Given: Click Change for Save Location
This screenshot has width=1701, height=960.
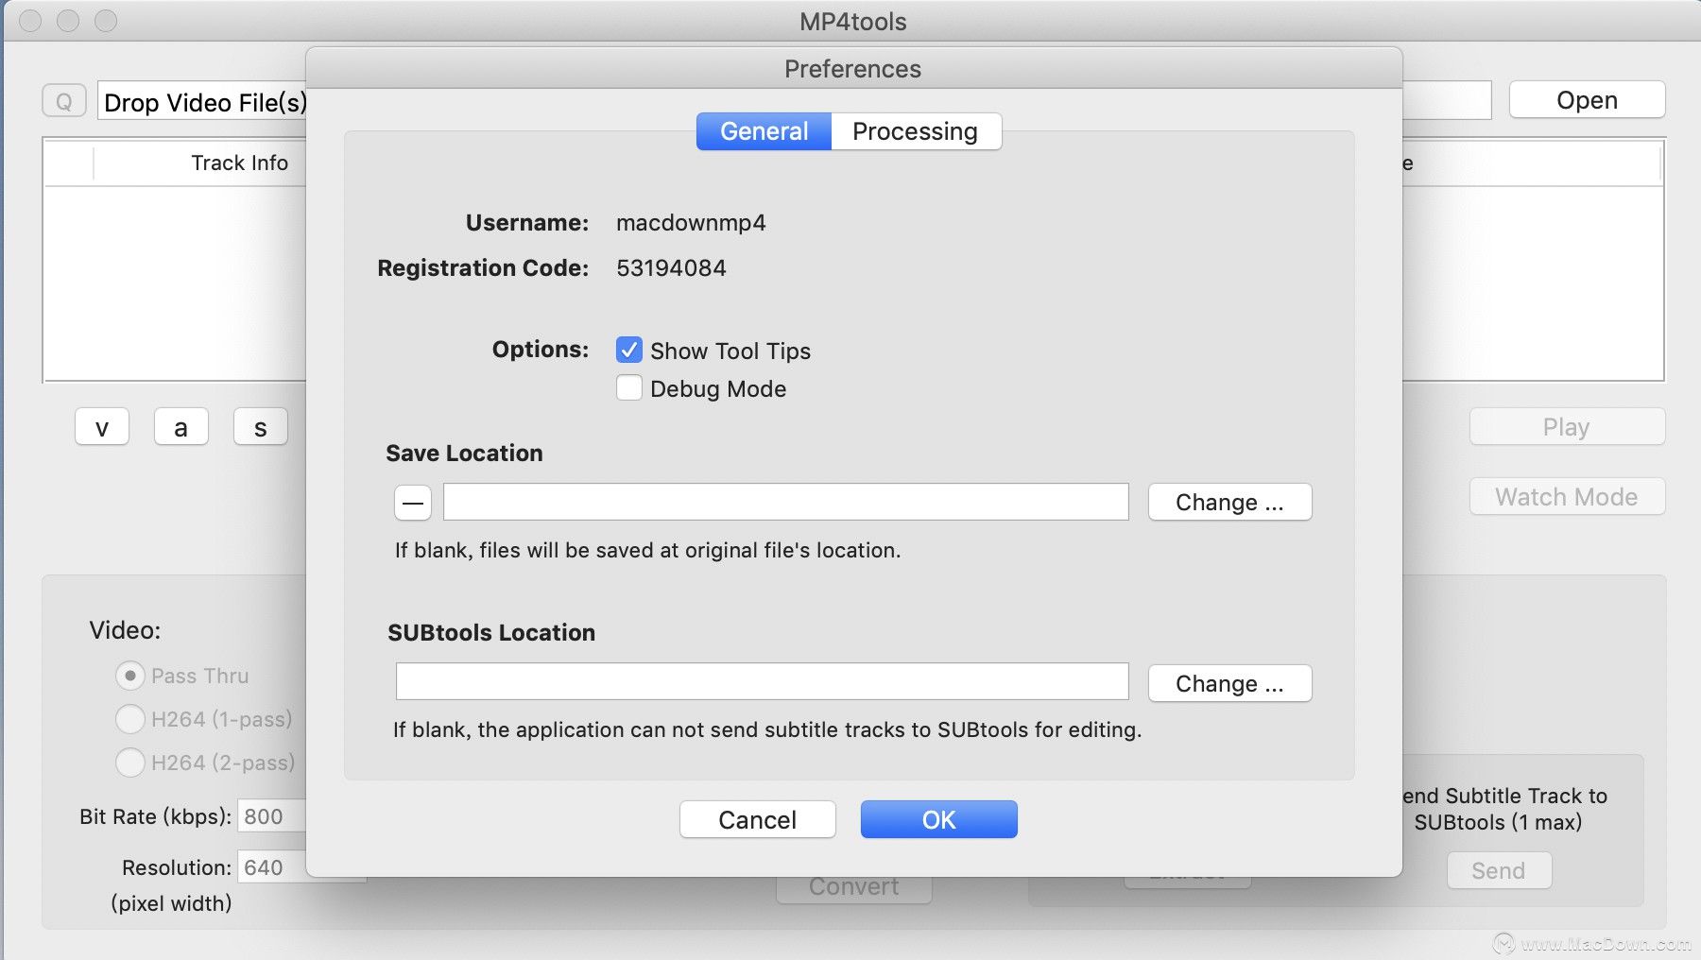Looking at the screenshot, I should pos(1229,502).
